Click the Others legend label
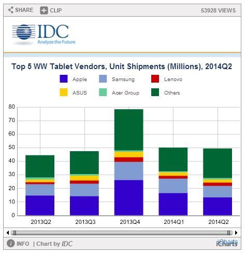 172,93
